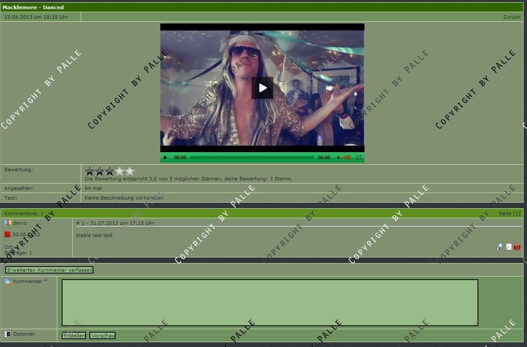527x347 pixels.
Task: Edit the comment using the pencil icon
Action: [508, 247]
